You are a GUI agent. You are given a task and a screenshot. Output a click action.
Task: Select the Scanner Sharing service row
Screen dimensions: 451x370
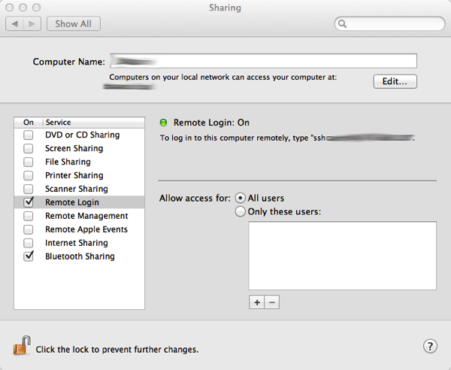[x=79, y=189]
